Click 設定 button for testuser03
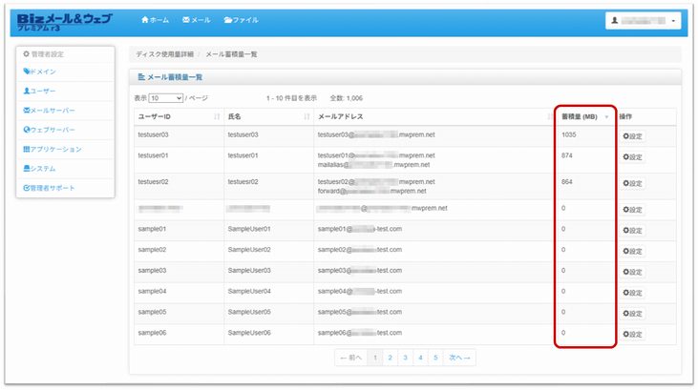The width and height of the screenshot is (698, 390). click(632, 136)
